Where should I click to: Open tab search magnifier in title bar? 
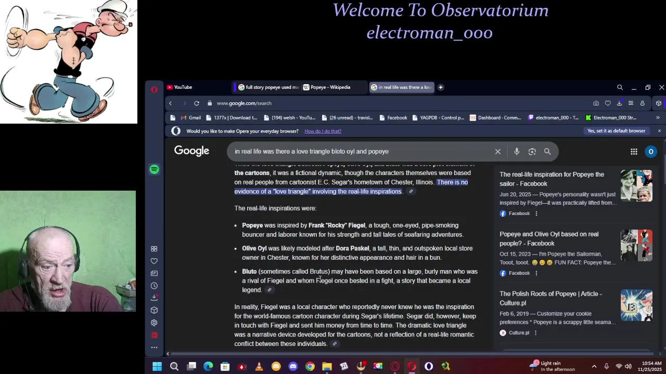coord(620,87)
